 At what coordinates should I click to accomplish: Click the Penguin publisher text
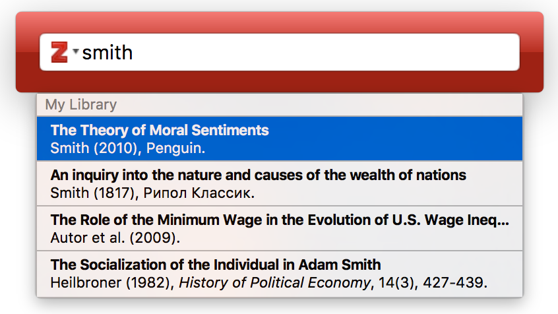point(175,148)
